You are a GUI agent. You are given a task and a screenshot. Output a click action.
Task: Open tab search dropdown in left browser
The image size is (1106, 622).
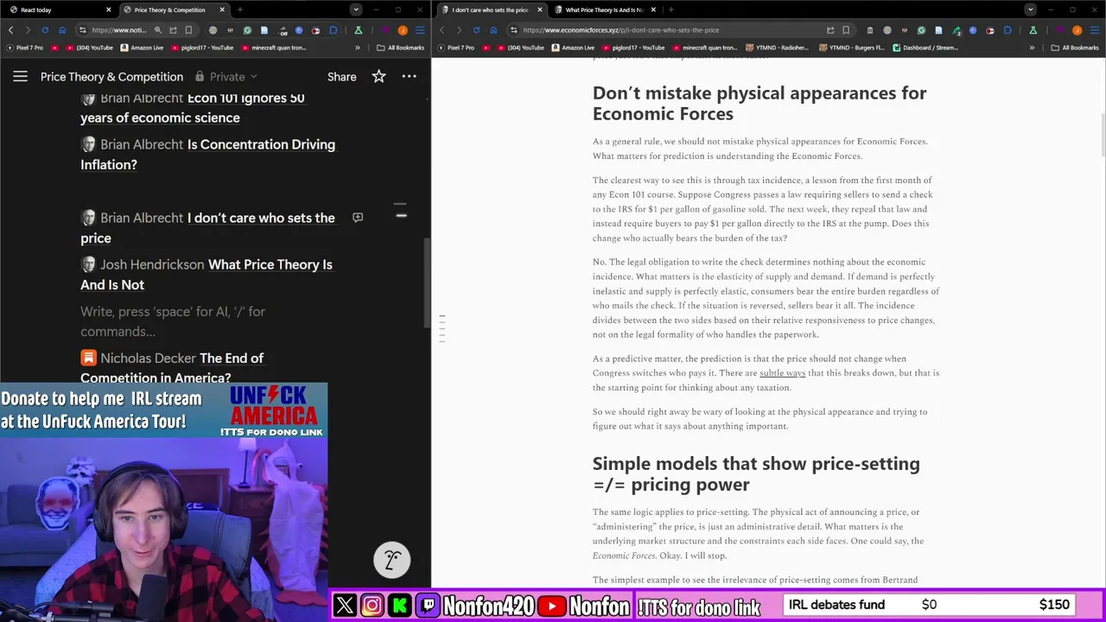[355, 10]
